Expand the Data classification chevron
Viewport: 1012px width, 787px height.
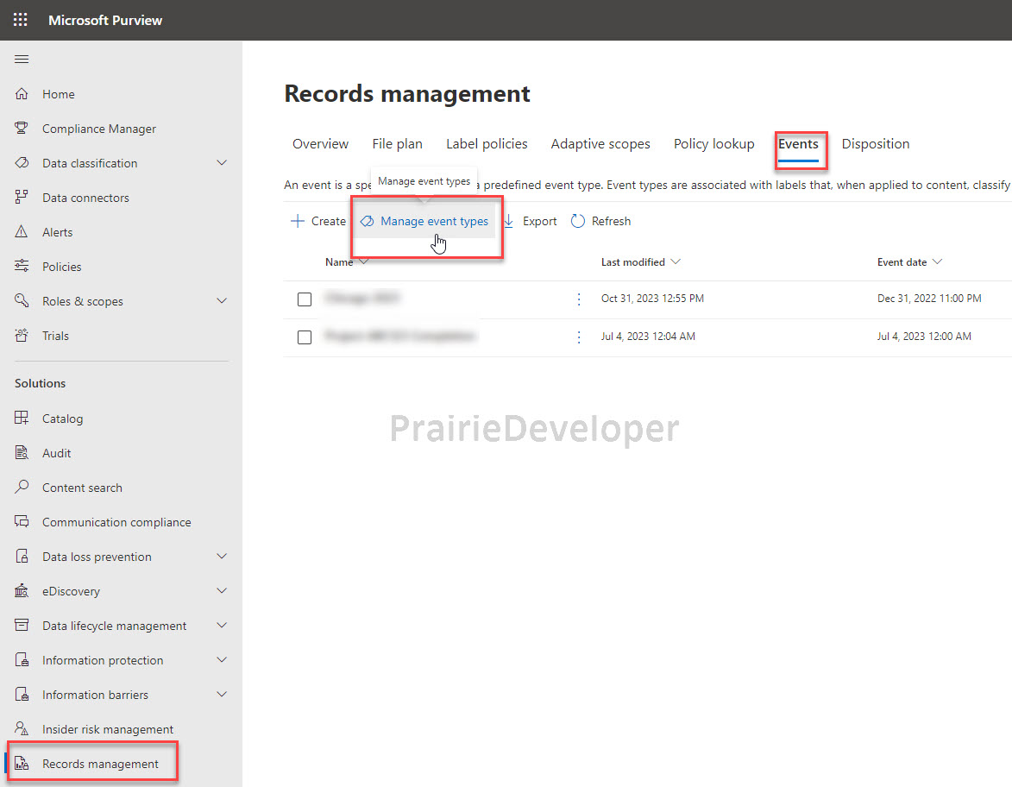coord(222,163)
